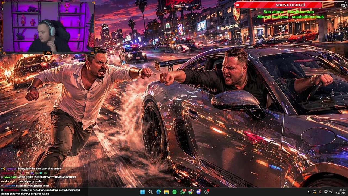
Task: Click the mkaa_3506 chat message
Action: 38,177
